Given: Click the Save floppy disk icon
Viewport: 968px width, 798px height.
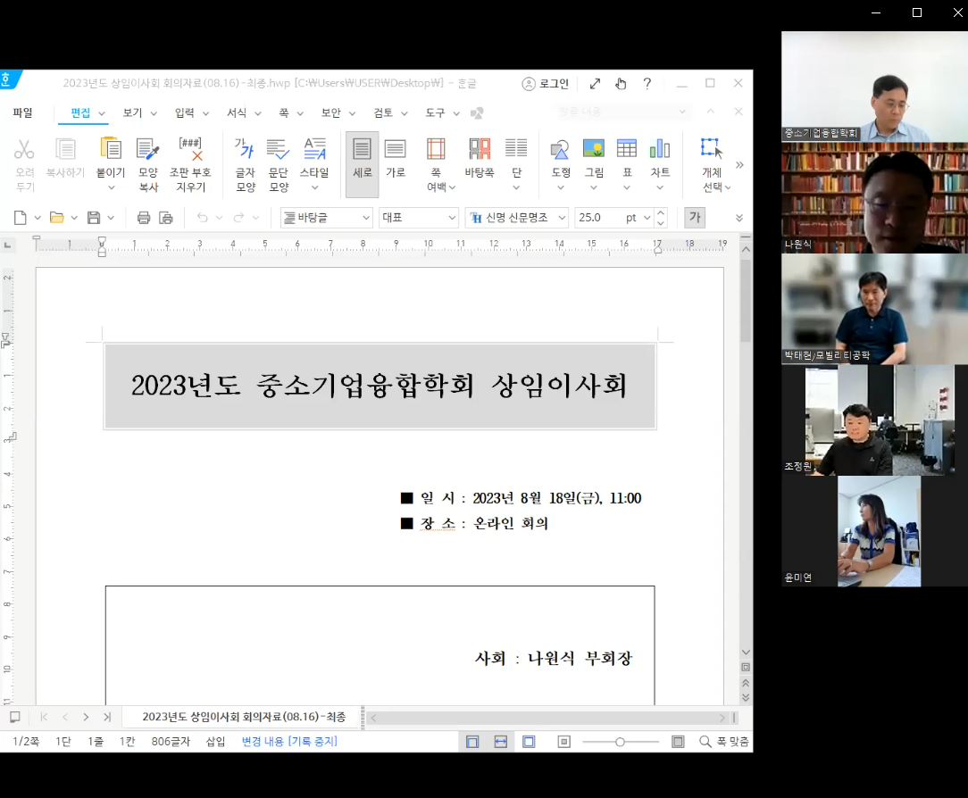Looking at the screenshot, I should point(94,217).
